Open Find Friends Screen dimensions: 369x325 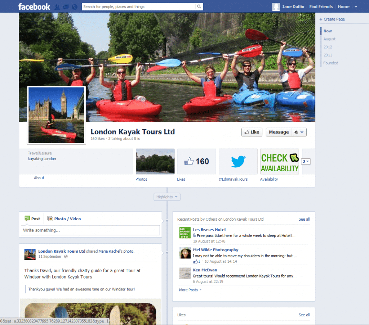pos(321,6)
